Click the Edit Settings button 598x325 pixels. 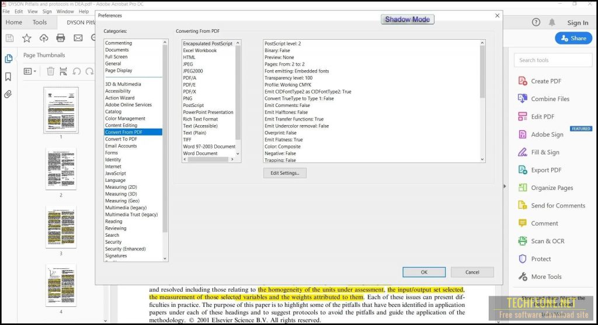click(x=285, y=173)
